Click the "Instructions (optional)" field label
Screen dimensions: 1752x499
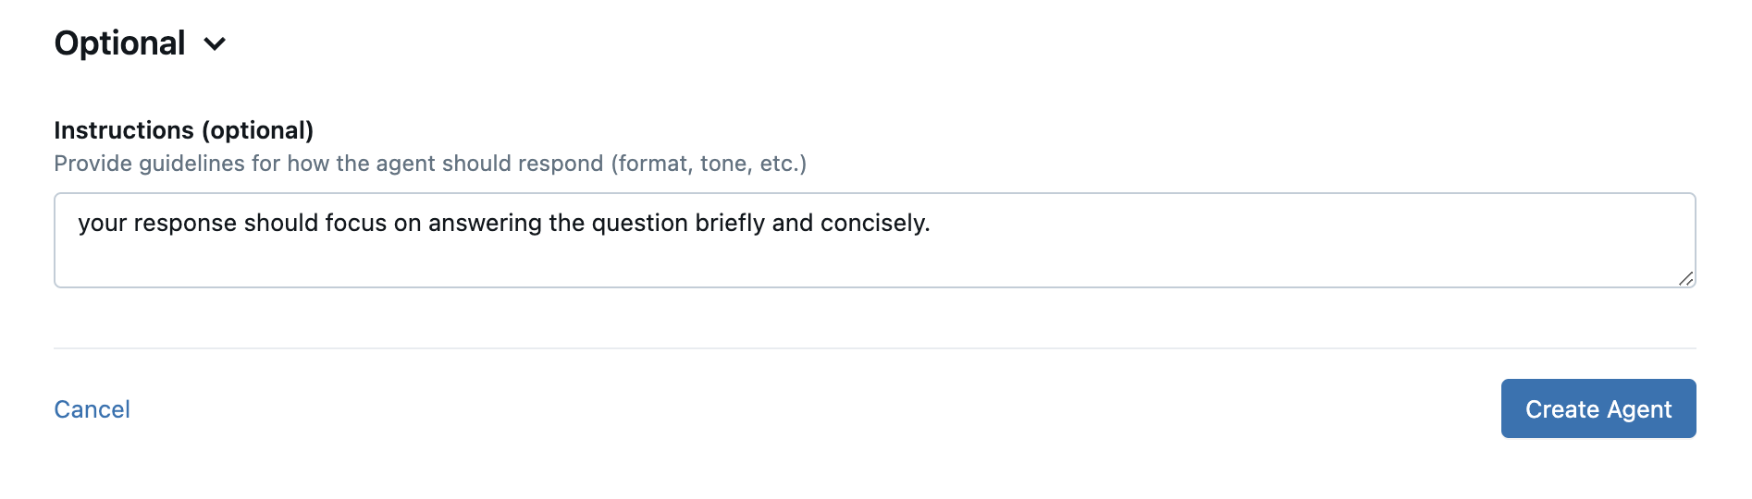(x=183, y=130)
